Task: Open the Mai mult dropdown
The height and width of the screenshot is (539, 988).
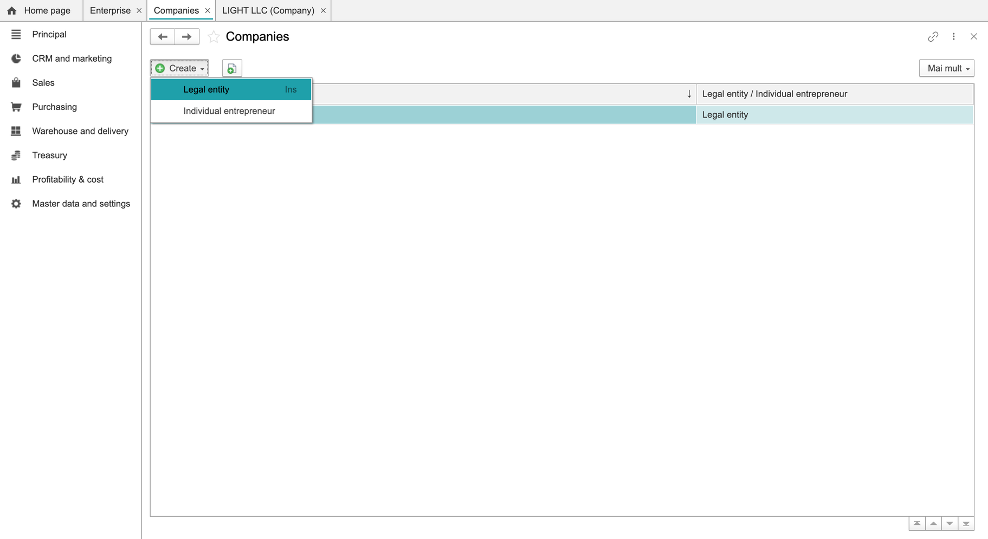Action: pos(947,68)
